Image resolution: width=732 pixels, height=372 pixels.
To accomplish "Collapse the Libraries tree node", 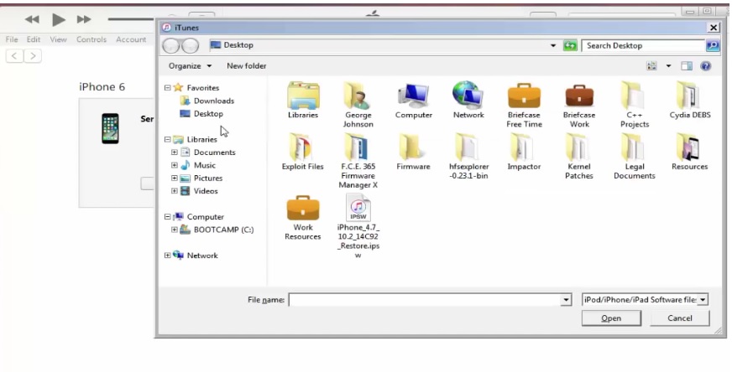I will tap(168, 139).
